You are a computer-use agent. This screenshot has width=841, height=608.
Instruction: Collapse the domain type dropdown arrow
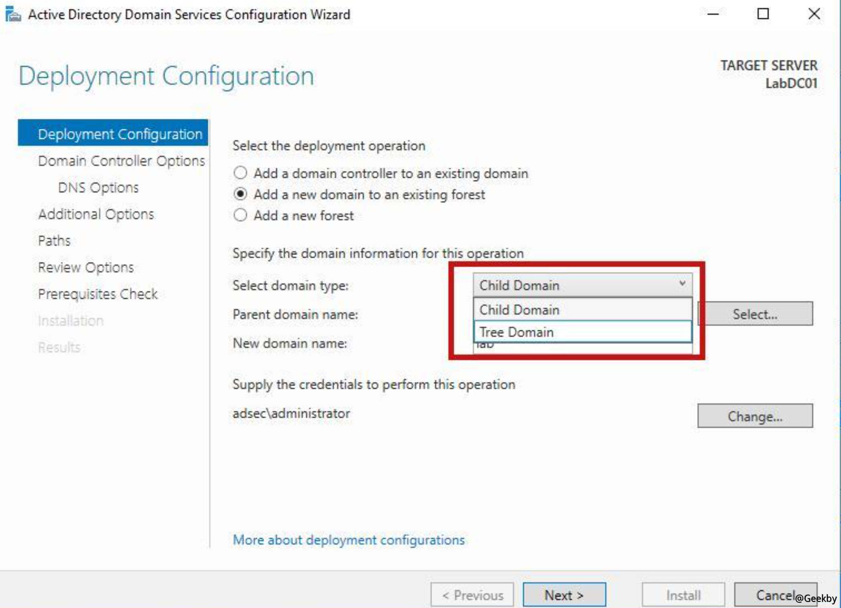click(x=682, y=284)
